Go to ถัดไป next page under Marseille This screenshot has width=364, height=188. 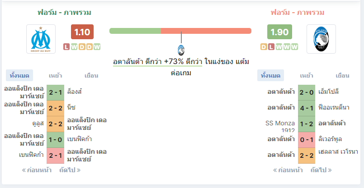click(70, 170)
